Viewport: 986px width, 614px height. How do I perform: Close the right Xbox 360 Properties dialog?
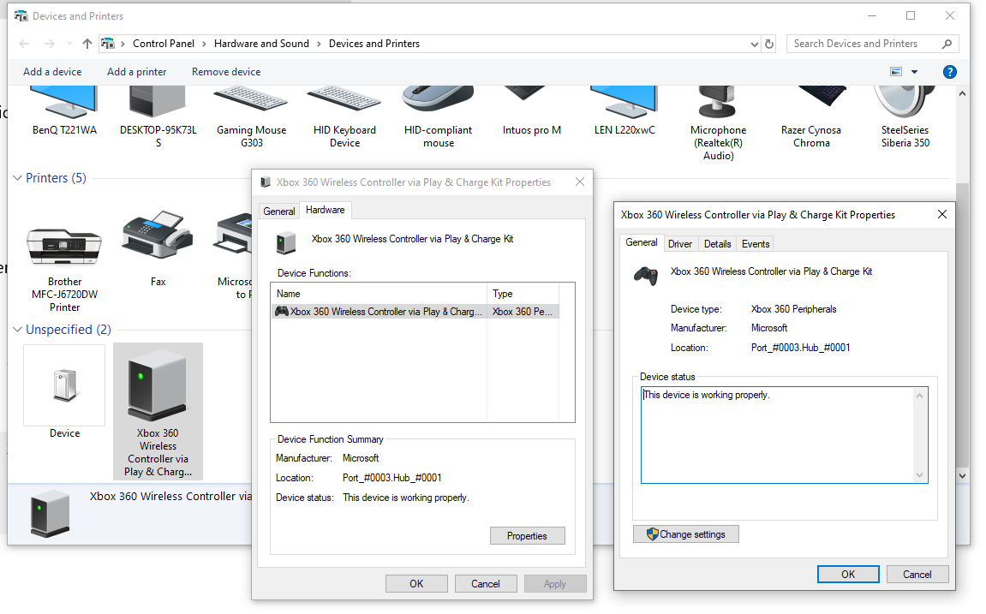942,214
